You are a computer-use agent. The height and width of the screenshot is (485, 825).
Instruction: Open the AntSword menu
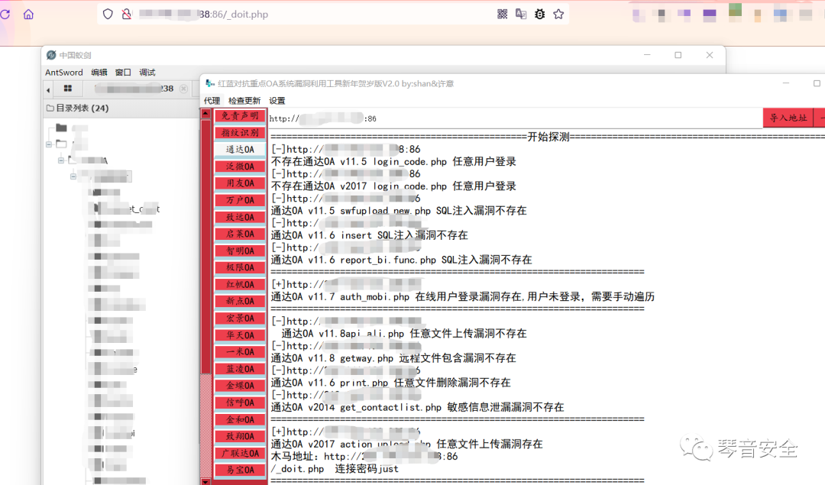tap(63, 72)
